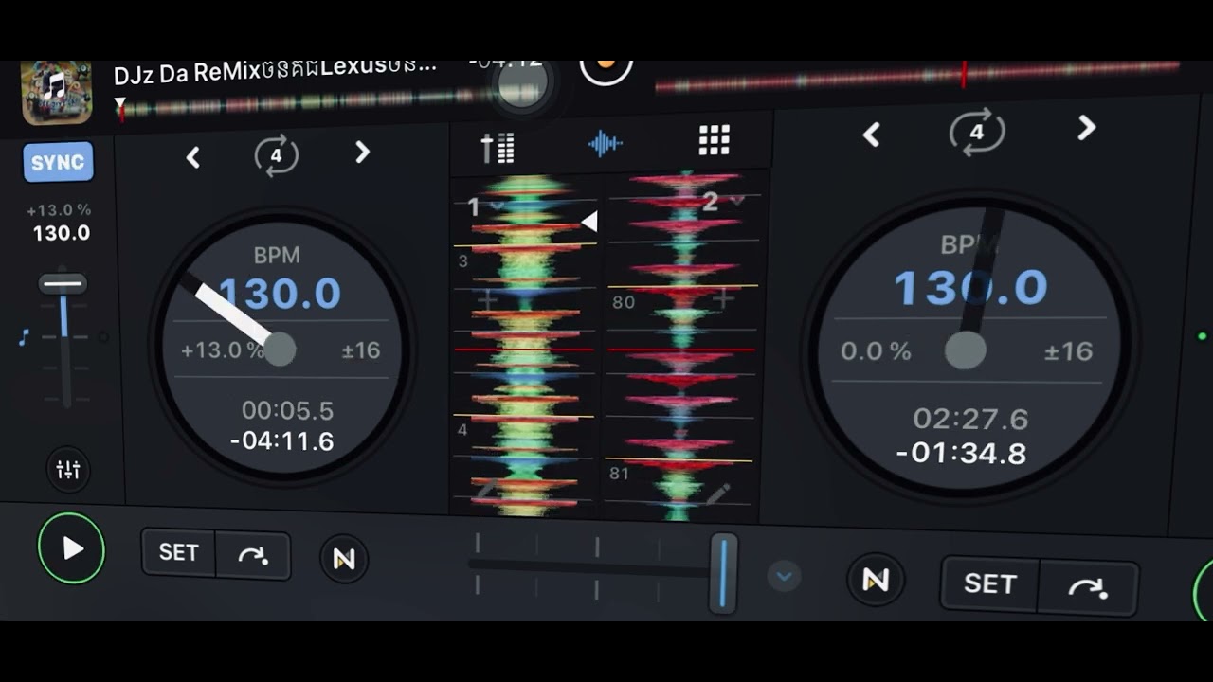The height and width of the screenshot is (682, 1213).
Task: Toggle Neural Mix on the right deck
Action: click(x=876, y=580)
